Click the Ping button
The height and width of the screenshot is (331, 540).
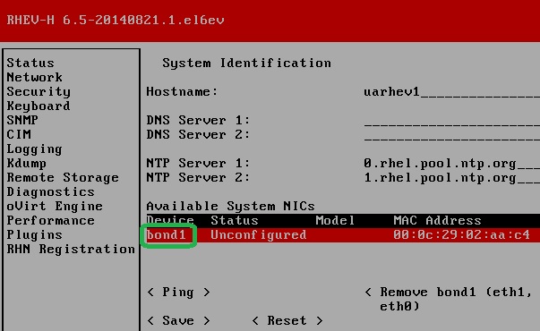pyautogui.click(x=178, y=293)
